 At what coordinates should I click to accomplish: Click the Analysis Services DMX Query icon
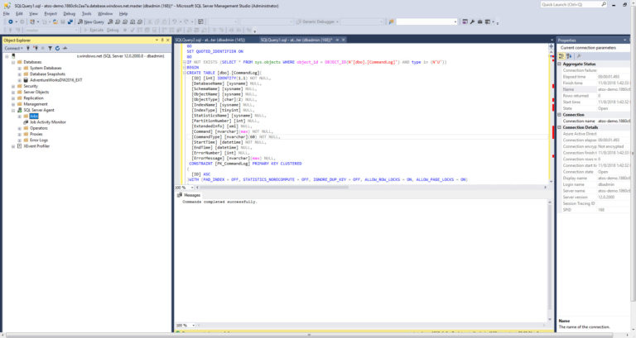click(125, 21)
